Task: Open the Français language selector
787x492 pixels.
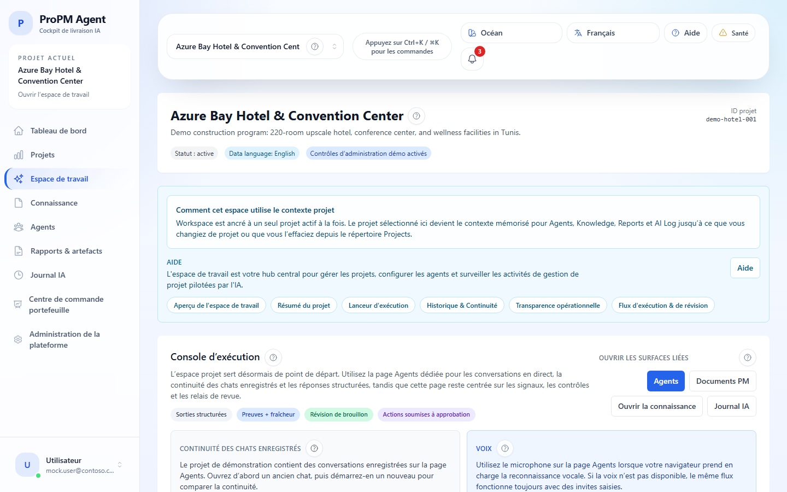Action: [613, 33]
